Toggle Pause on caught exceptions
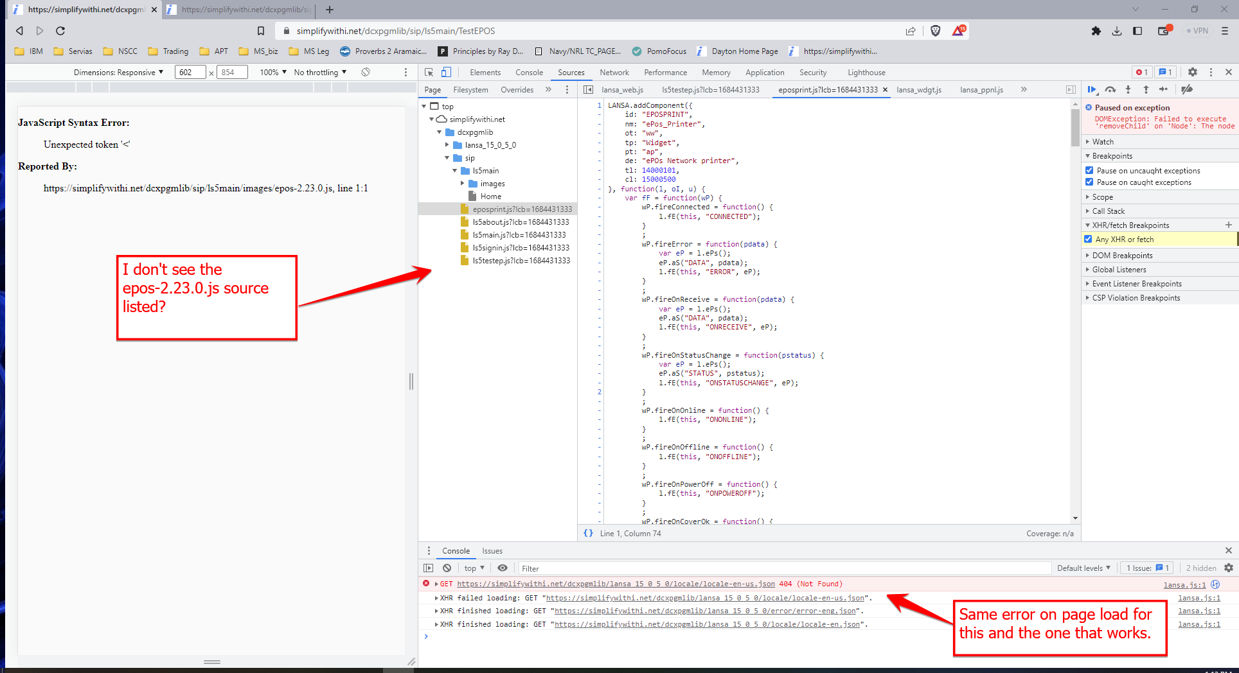 coord(1089,182)
